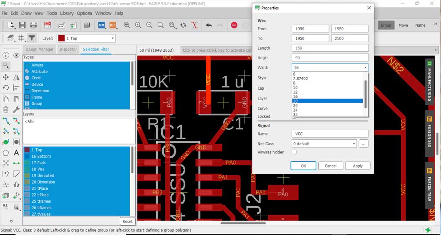This screenshot has height=235, width=441.
Task: Switch to schematic with SCH icon
Action: click(x=48, y=25)
